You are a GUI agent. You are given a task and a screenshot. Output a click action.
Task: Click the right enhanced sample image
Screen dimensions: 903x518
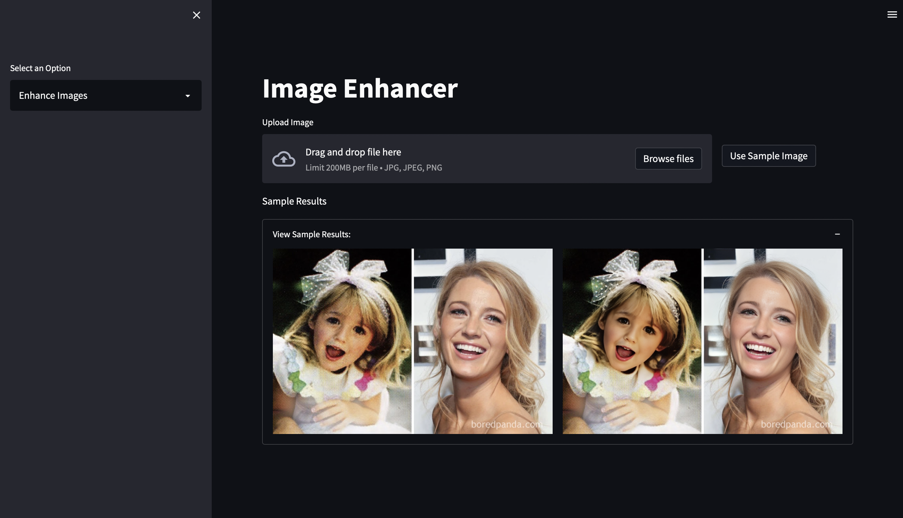pos(702,341)
